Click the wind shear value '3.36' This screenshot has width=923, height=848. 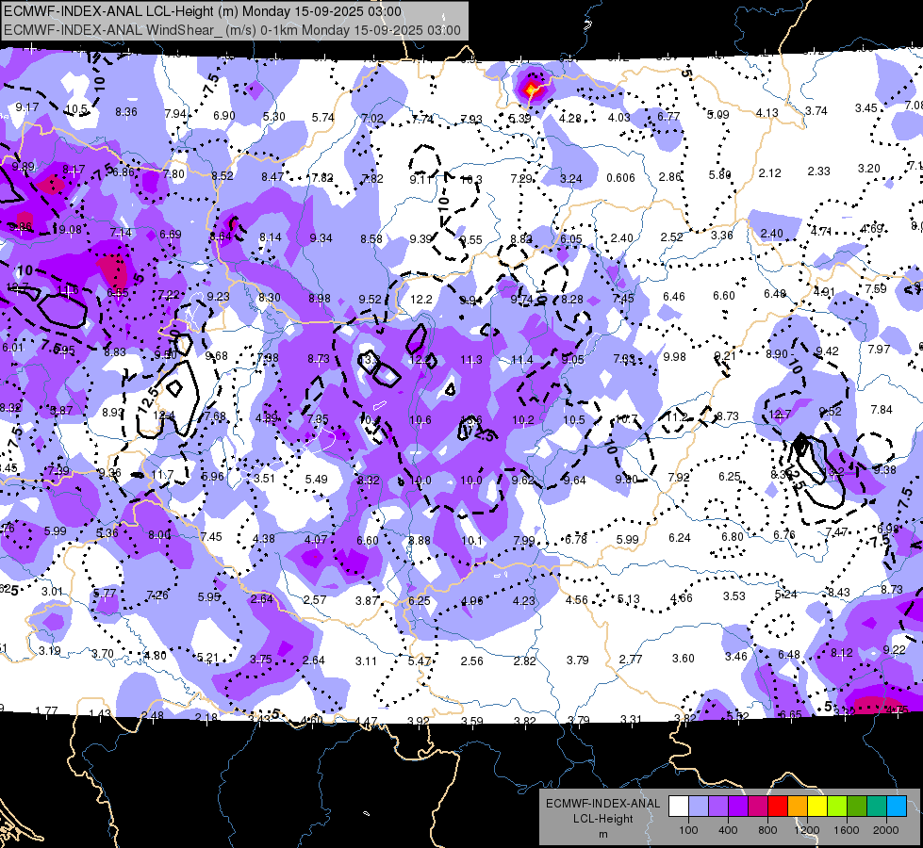[721, 236]
